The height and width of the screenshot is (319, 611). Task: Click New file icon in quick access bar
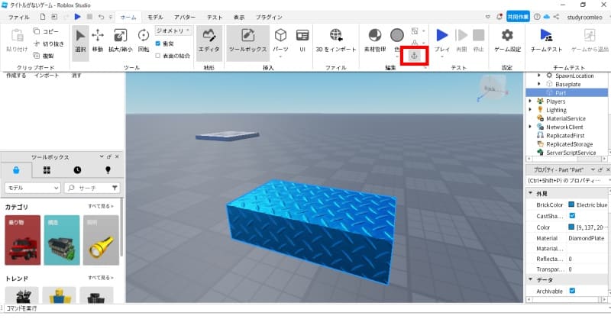click(43, 17)
